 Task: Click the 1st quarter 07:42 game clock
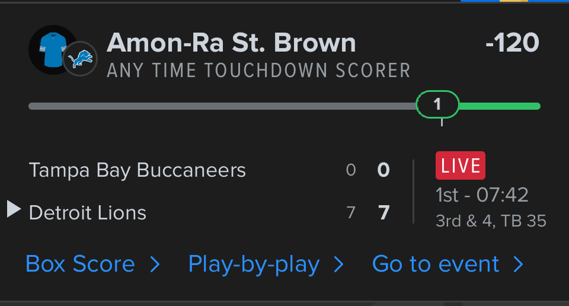pyautogui.click(x=482, y=195)
